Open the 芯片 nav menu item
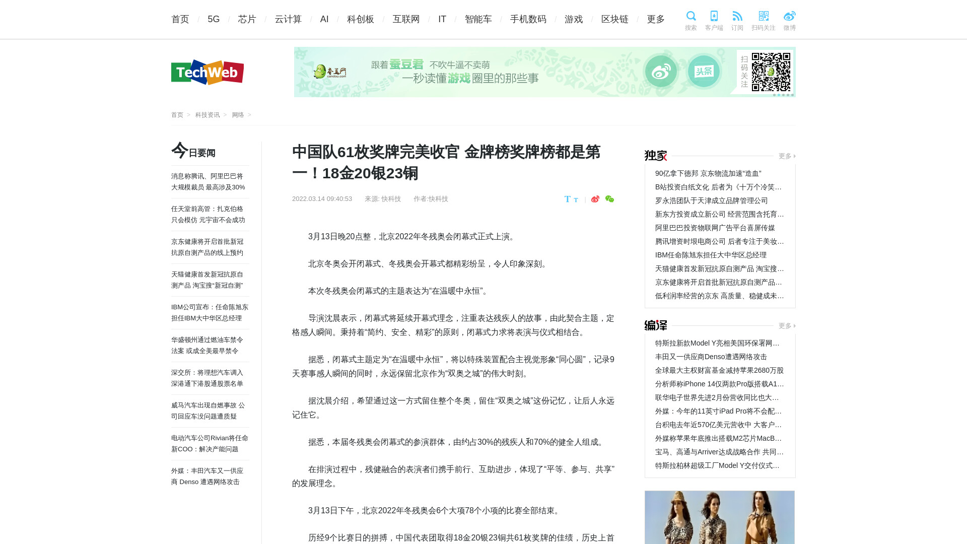The width and height of the screenshot is (967, 544). [247, 19]
